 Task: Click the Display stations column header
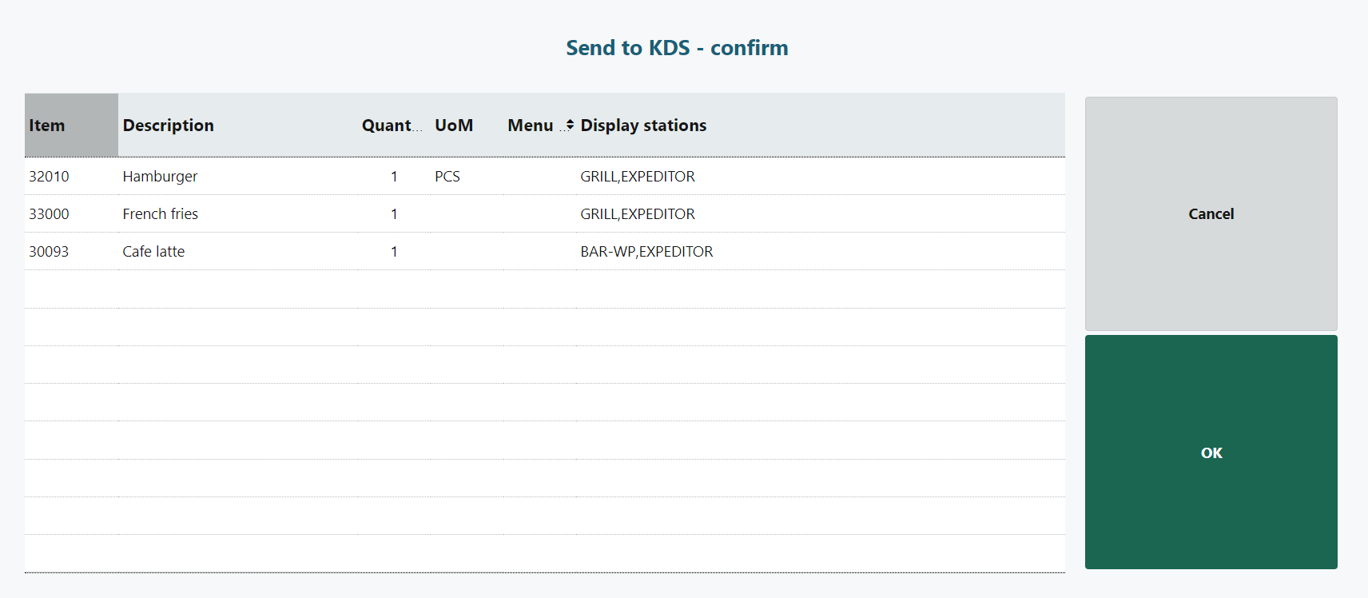(643, 126)
